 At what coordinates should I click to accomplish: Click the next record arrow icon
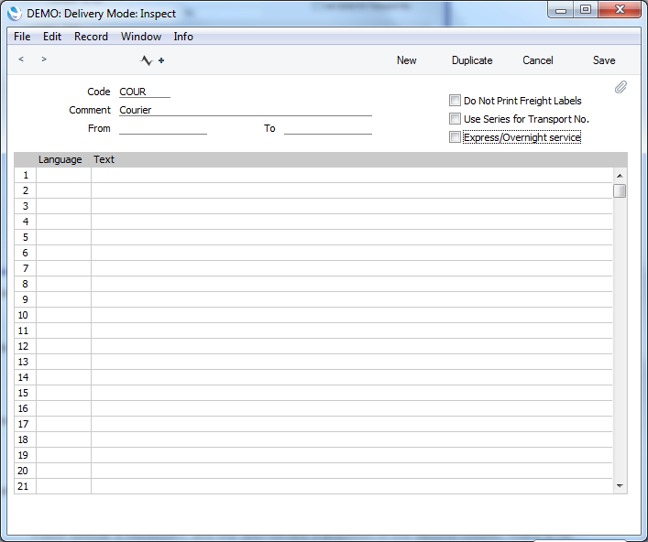coord(43,60)
